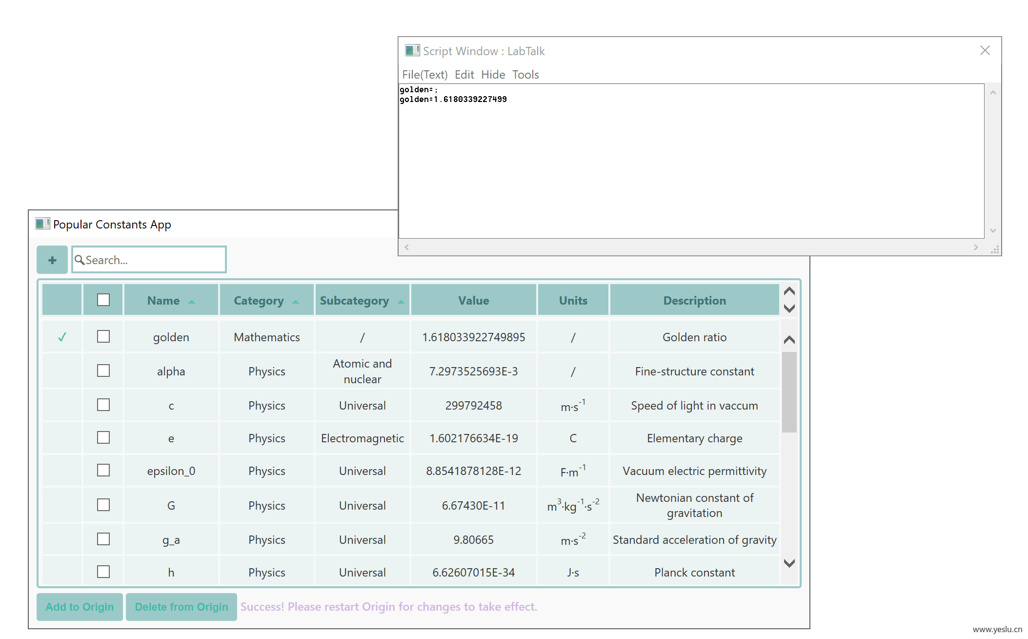Click the plus add-constant button
The width and height of the screenshot is (1028, 639).
pyautogui.click(x=52, y=260)
